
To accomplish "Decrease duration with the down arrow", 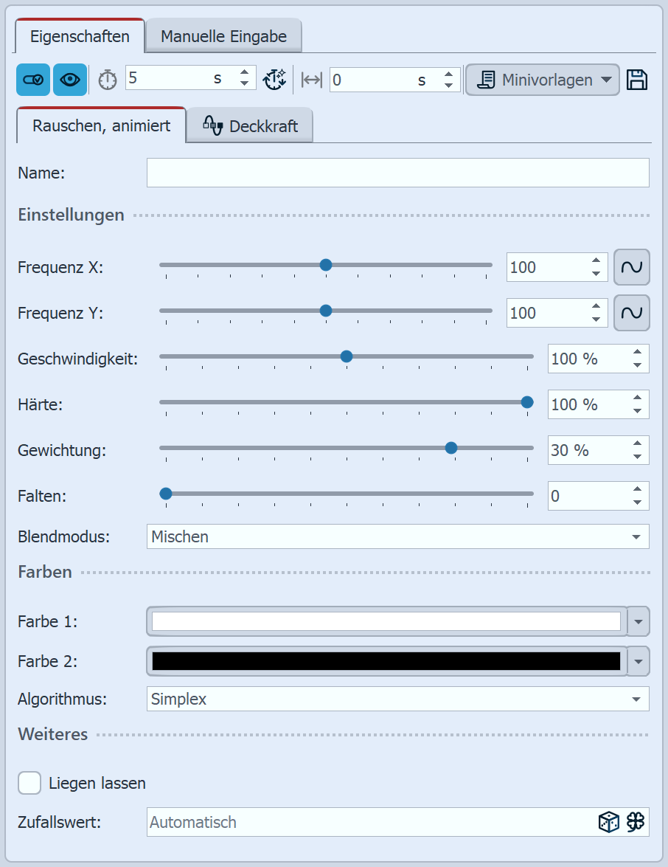I will coord(244,83).
